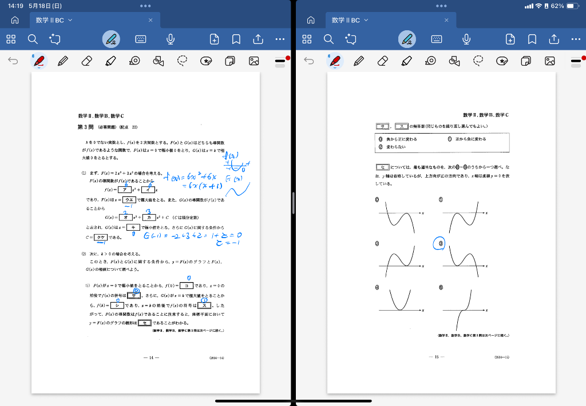Open the page thumbnails grid in the left pane
586x406 pixels.
pos(11,39)
